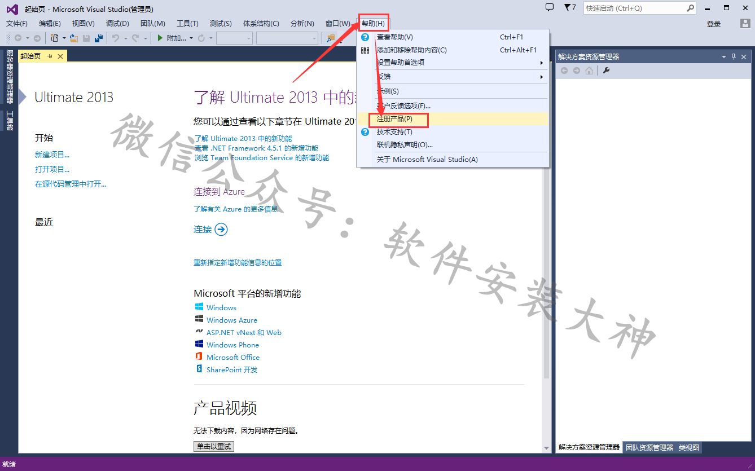Expand the Redo history dropdown arrow
Screen dimensions: 755x471
[x=145, y=38]
